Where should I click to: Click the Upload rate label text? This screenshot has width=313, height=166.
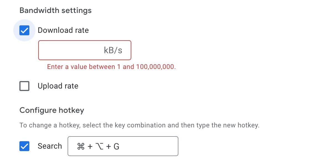[58, 86]
